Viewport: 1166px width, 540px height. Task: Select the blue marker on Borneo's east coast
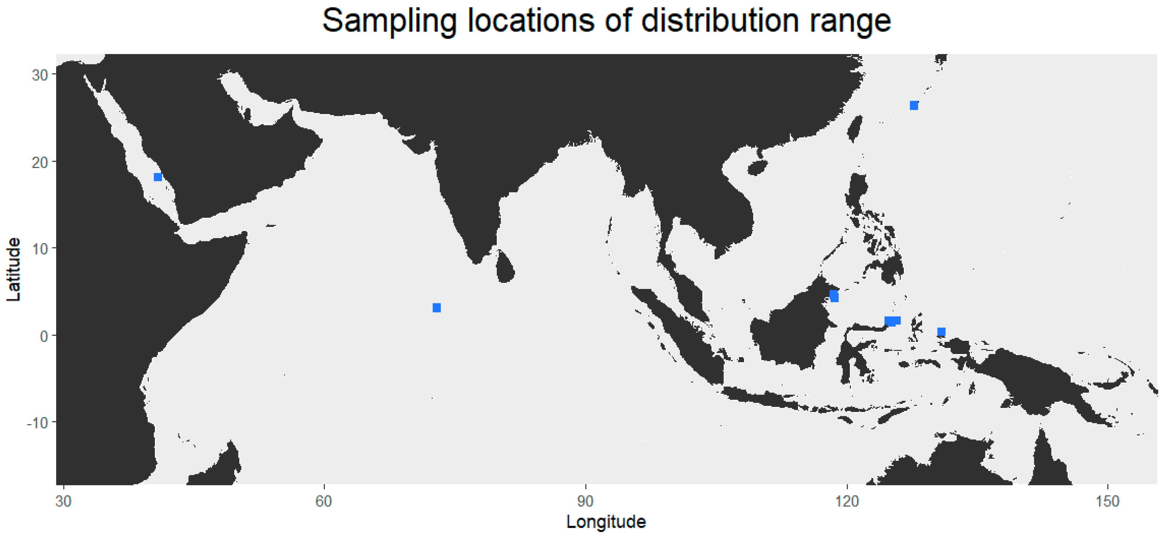point(834,296)
